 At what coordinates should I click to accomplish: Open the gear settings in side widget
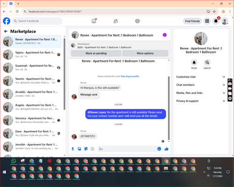pos(230,99)
